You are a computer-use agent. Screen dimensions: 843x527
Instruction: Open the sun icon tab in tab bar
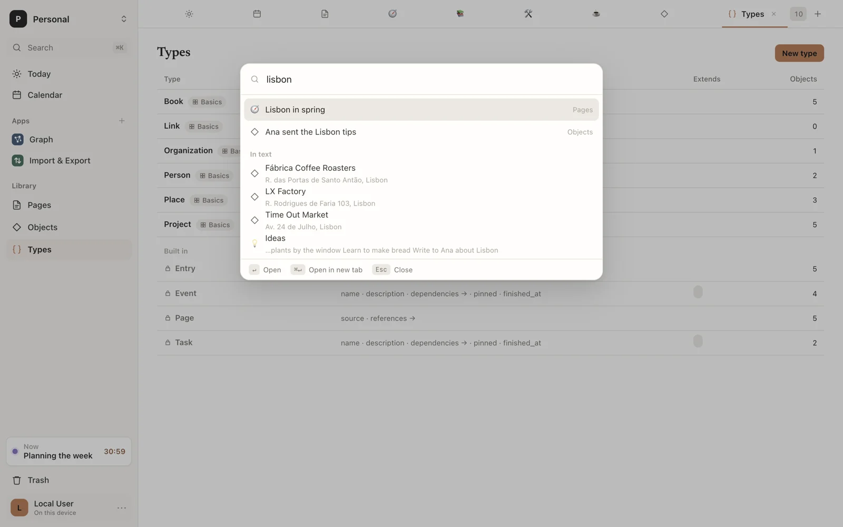click(x=189, y=14)
